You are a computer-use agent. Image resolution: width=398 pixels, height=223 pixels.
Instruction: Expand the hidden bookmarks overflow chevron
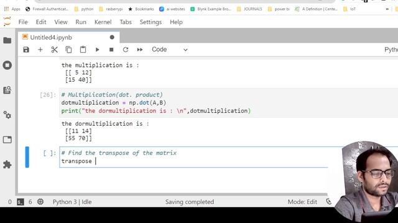point(387,9)
